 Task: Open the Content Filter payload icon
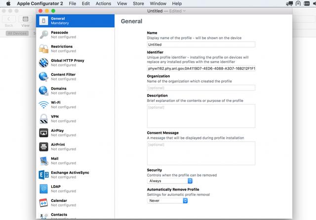click(44, 77)
